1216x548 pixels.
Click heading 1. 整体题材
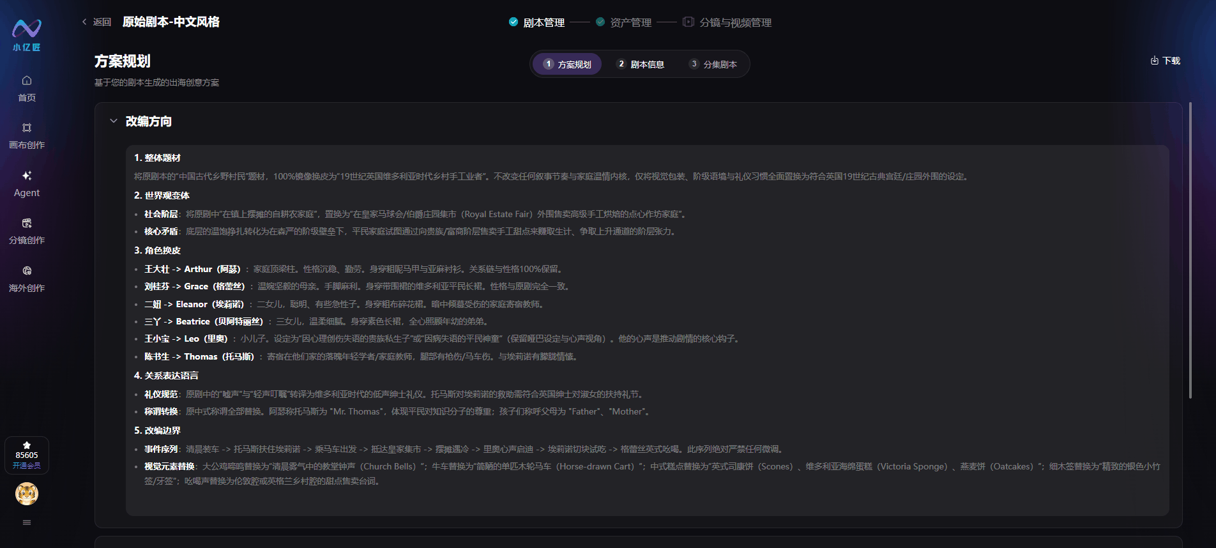pyautogui.click(x=157, y=158)
